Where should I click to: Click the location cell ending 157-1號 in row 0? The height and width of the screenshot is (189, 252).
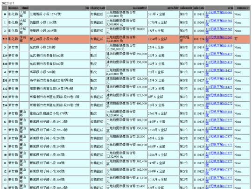click(59, 14)
